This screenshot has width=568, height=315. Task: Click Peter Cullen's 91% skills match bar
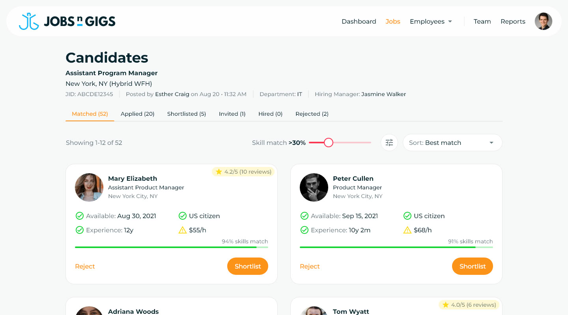coord(396,247)
